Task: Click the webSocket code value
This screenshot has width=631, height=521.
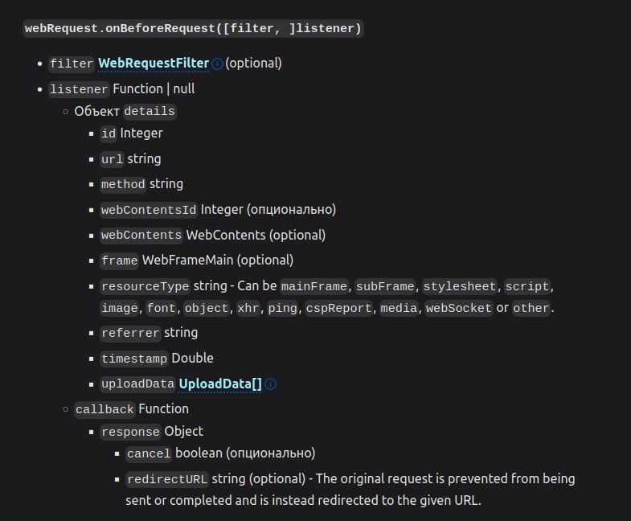Action: pos(459,309)
